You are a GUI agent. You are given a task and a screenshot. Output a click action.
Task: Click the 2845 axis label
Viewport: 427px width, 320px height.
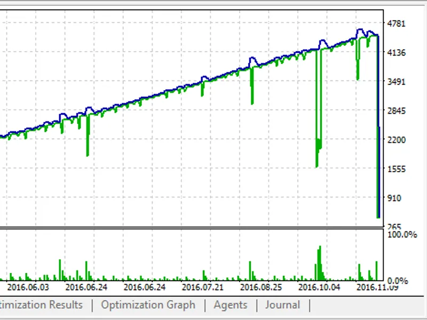(396, 111)
